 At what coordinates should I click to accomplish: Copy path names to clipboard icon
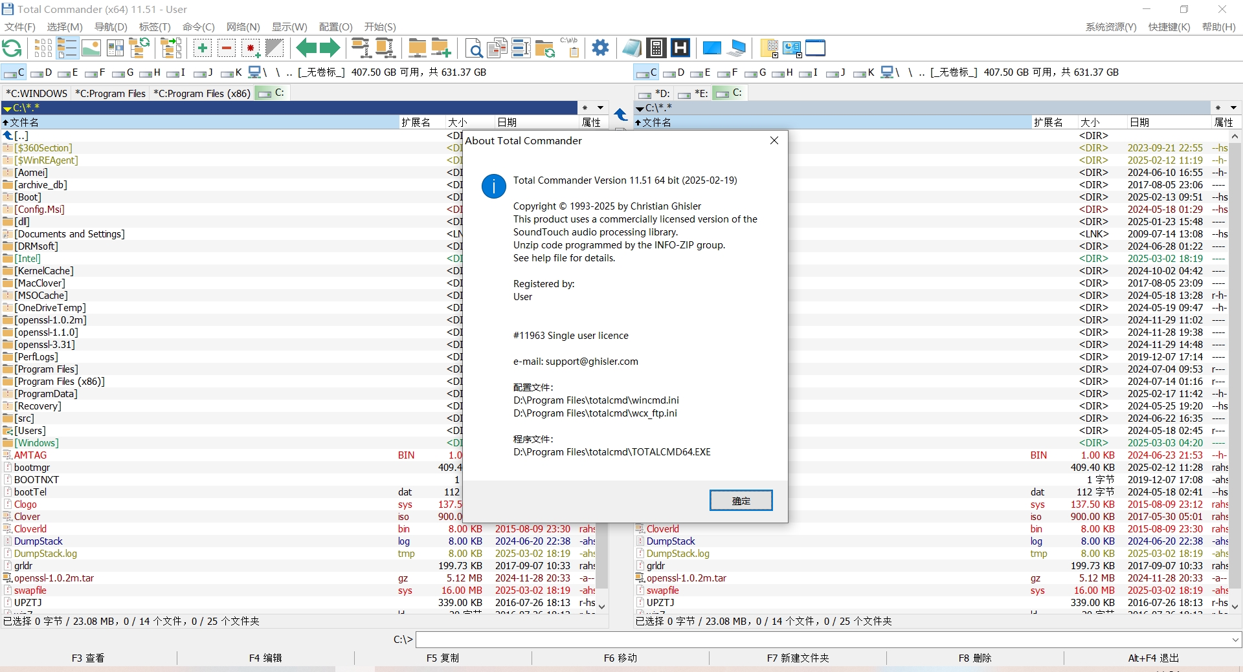click(570, 48)
